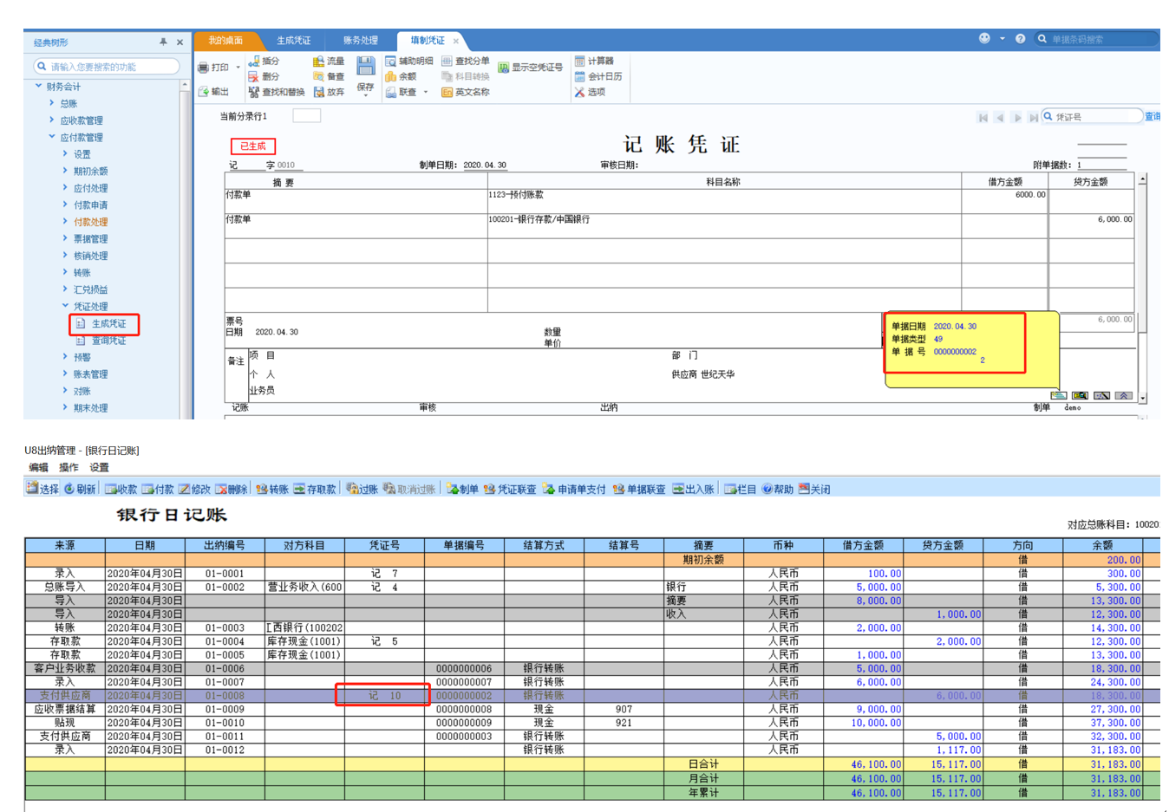Open the dropdown arrow next to 联查
The image size is (1169, 812).
click(426, 92)
